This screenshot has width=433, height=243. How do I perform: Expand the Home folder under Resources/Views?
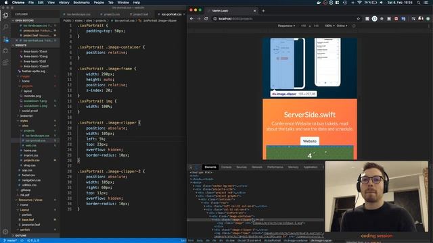pos(24,205)
